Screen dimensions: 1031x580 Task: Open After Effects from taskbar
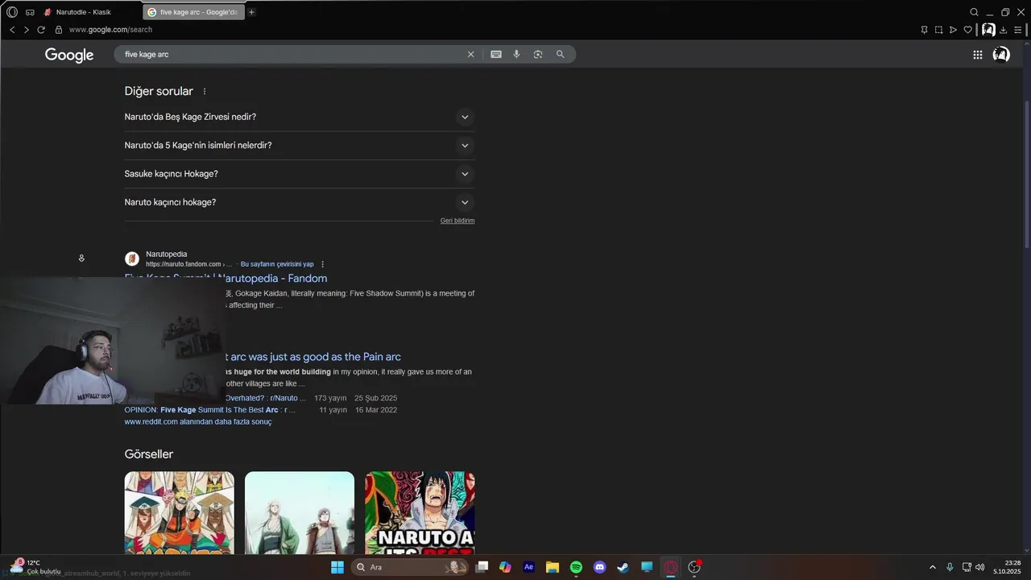click(x=528, y=567)
